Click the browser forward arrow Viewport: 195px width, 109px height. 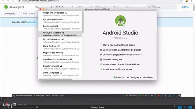(8, 1)
